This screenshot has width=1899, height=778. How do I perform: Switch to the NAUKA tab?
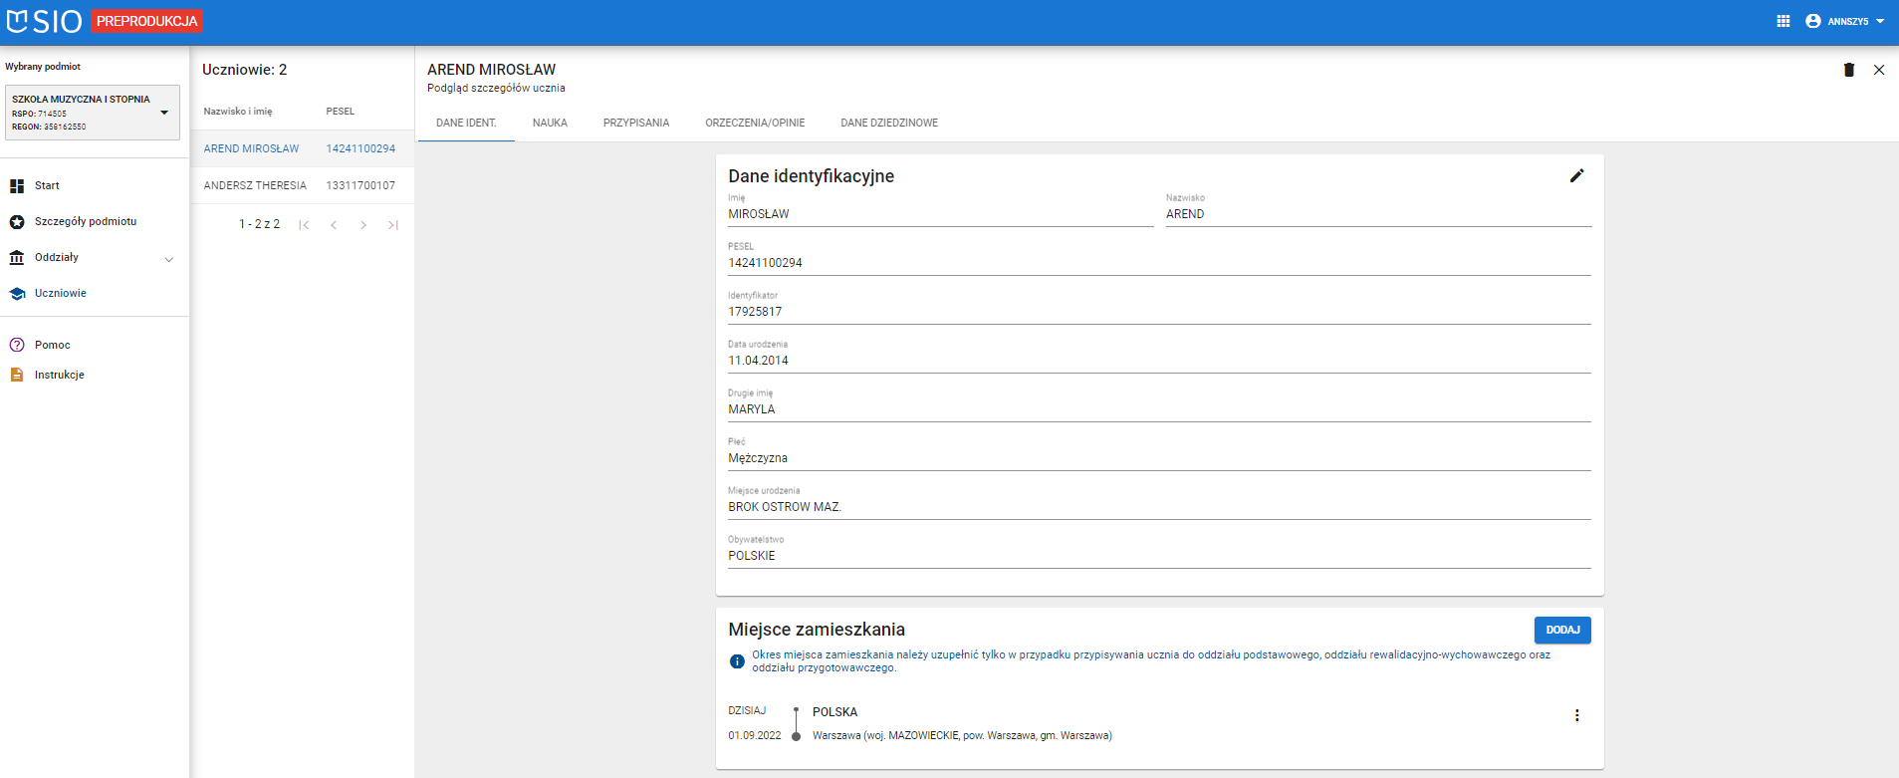click(550, 124)
